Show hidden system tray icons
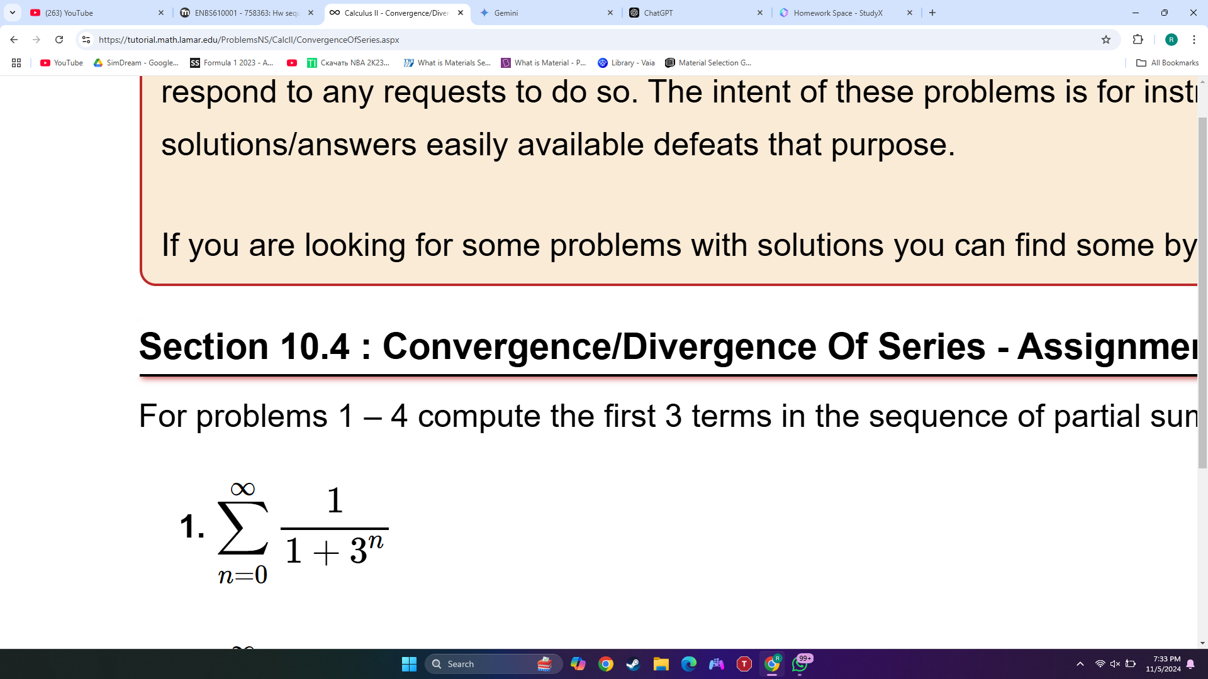Screen dimensions: 1208x679 [x=1080, y=664]
